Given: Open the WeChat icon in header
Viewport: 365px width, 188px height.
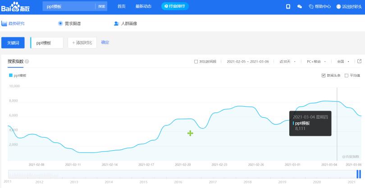Looking at the screenshot, I should 300,6.
